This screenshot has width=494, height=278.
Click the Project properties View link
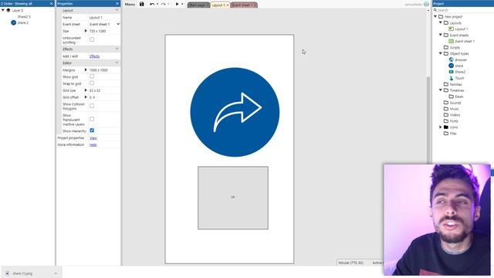pos(93,138)
